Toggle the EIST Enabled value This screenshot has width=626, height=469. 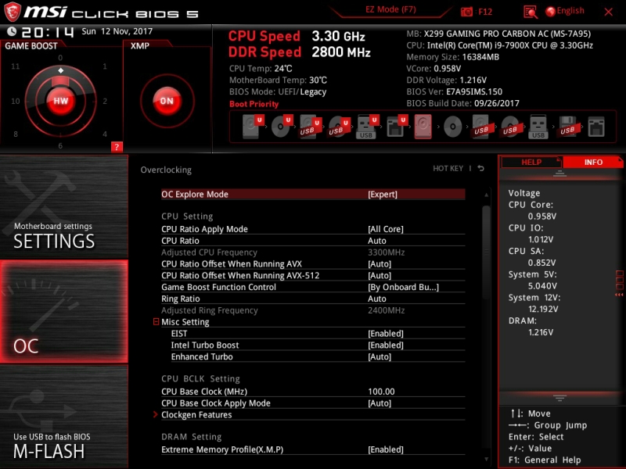coord(385,334)
